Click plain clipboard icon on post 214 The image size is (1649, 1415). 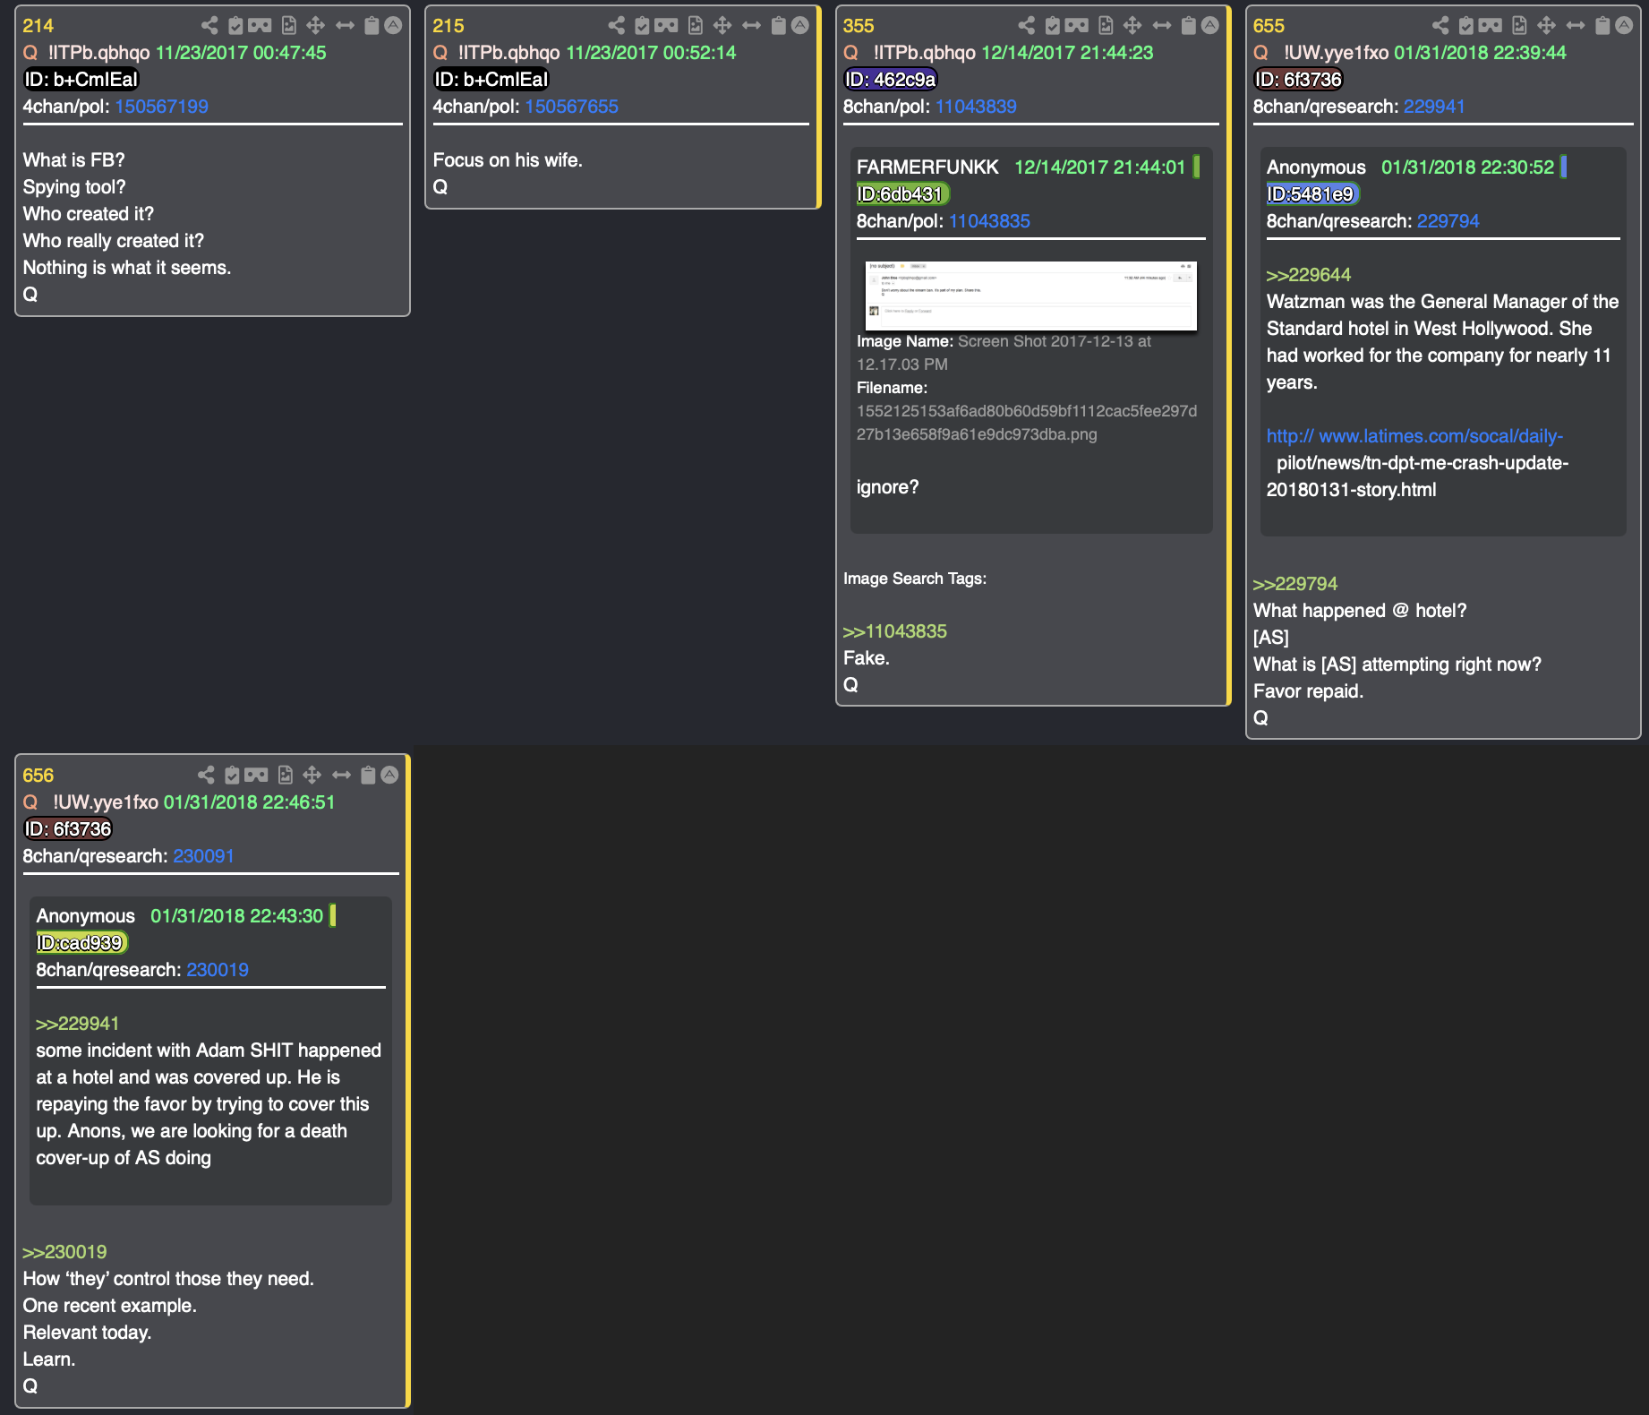[372, 25]
